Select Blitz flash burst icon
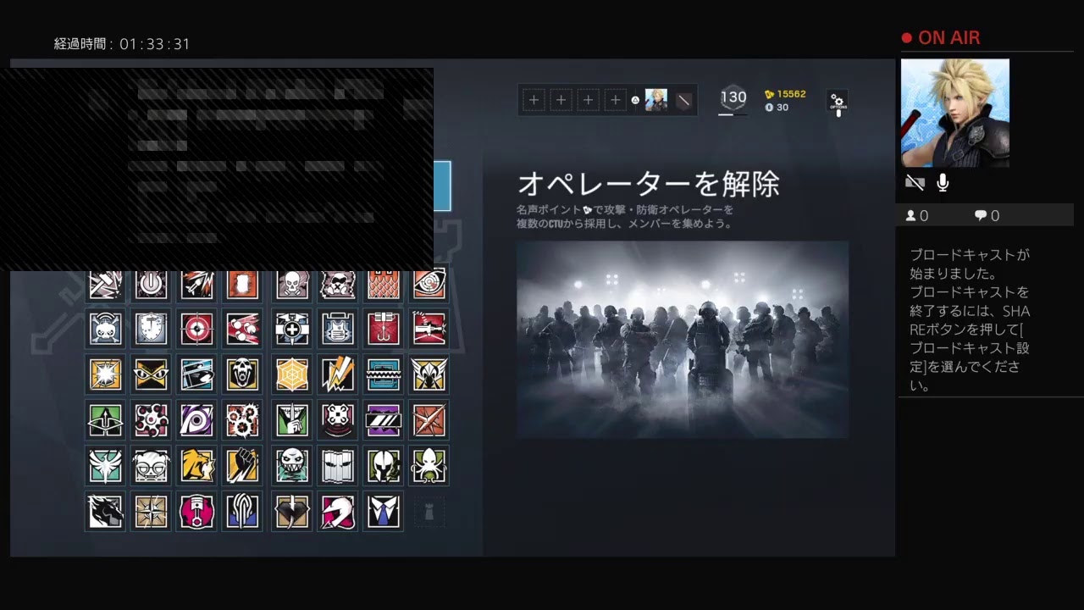 pyautogui.click(x=106, y=374)
